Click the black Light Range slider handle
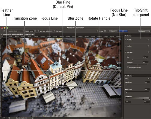This screenshot has width=151, height=119. coord(143,99)
